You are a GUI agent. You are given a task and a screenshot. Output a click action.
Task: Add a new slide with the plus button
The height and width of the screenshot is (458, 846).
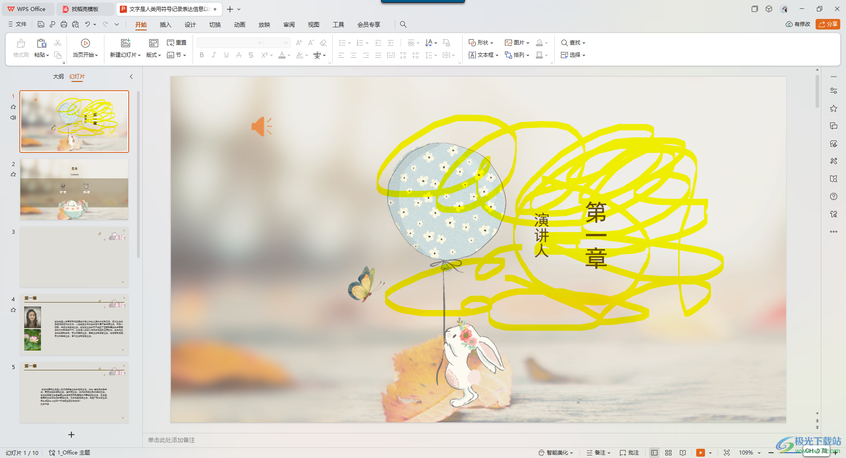point(71,435)
